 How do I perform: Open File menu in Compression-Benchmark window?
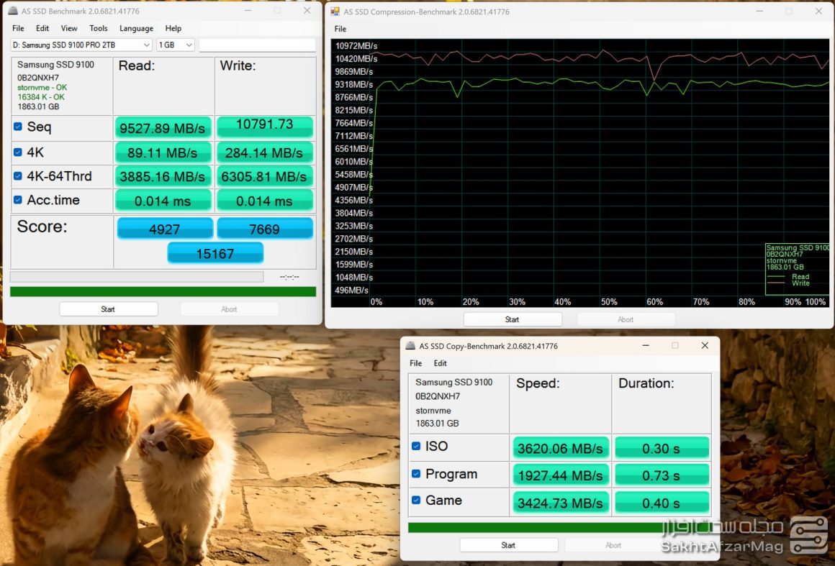click(340, 29)
